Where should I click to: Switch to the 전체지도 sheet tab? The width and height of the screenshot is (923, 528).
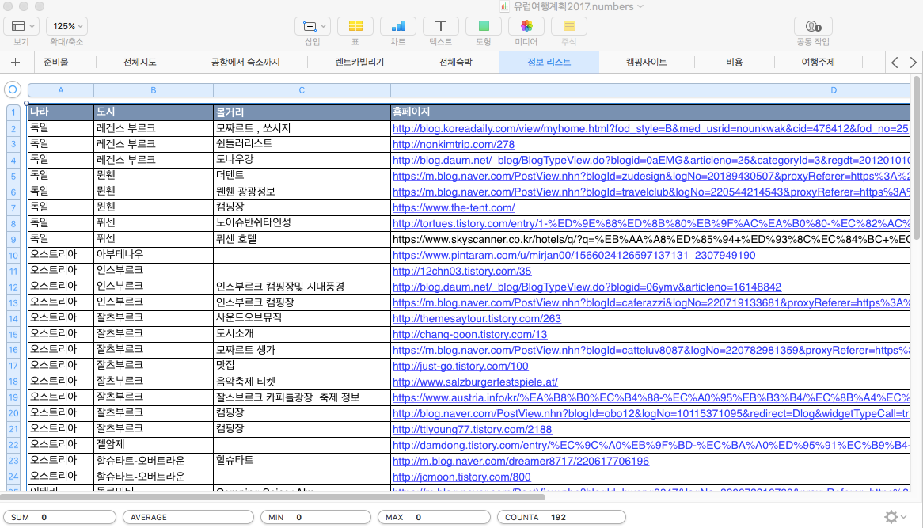coord(139,62)
